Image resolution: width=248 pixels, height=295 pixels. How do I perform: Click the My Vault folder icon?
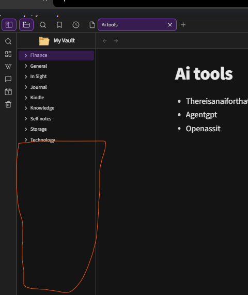tap(44, 41)
